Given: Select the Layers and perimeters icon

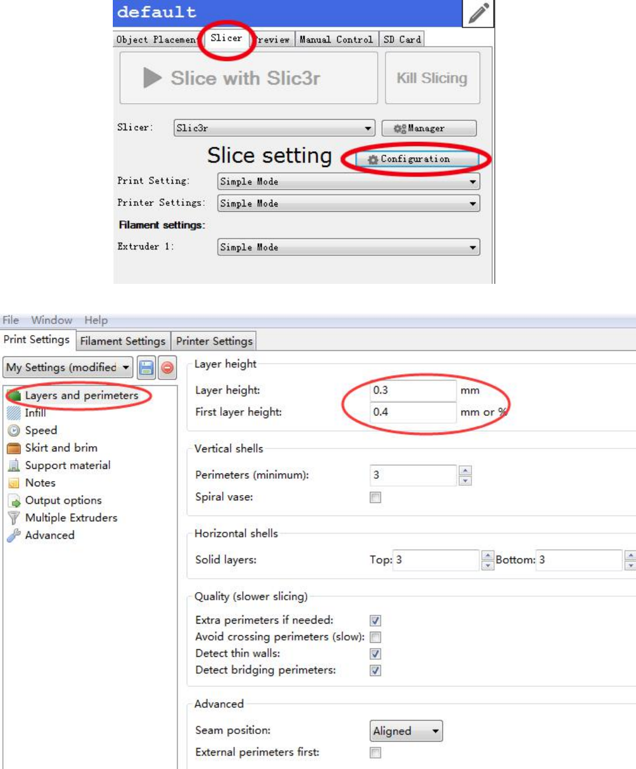Looking at the screenshot, I should 14,396.
